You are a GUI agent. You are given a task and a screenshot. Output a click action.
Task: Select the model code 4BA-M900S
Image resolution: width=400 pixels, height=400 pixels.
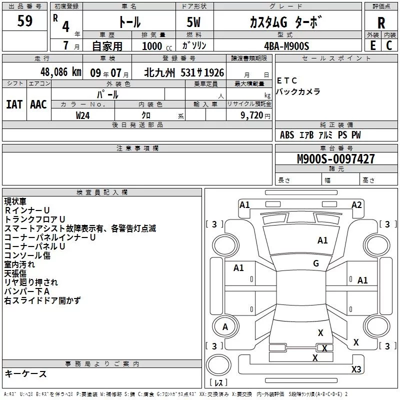pos(286,46)
